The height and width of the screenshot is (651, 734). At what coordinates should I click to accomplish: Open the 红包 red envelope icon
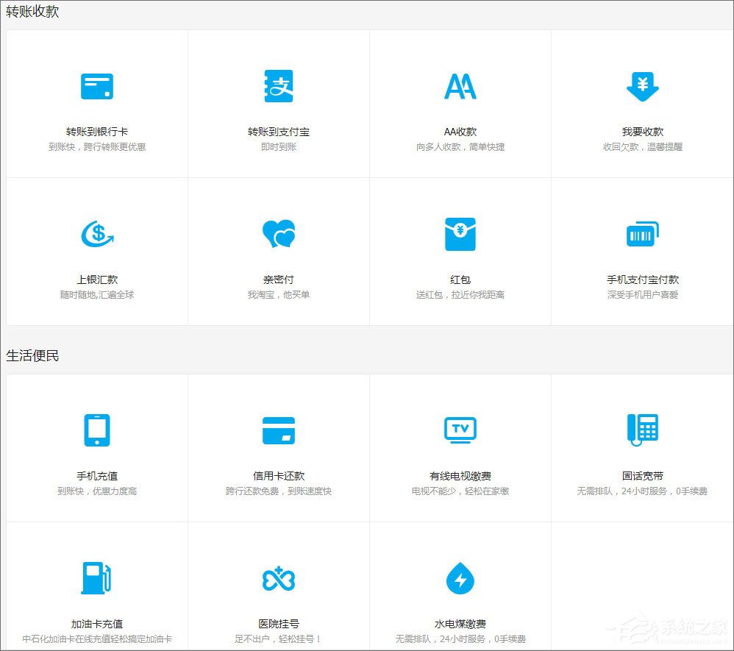(x=460, y=233)
